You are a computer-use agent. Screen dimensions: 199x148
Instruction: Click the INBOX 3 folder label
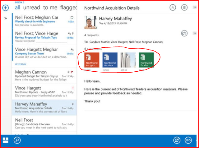(19, 2)
